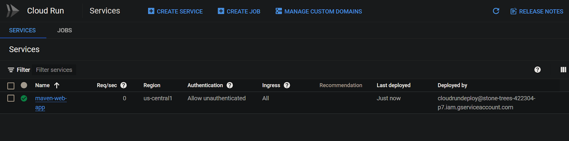This screenshot has width=569, height=141.
Task: Switch to the JOBS tab
Action: click(64, 30)
